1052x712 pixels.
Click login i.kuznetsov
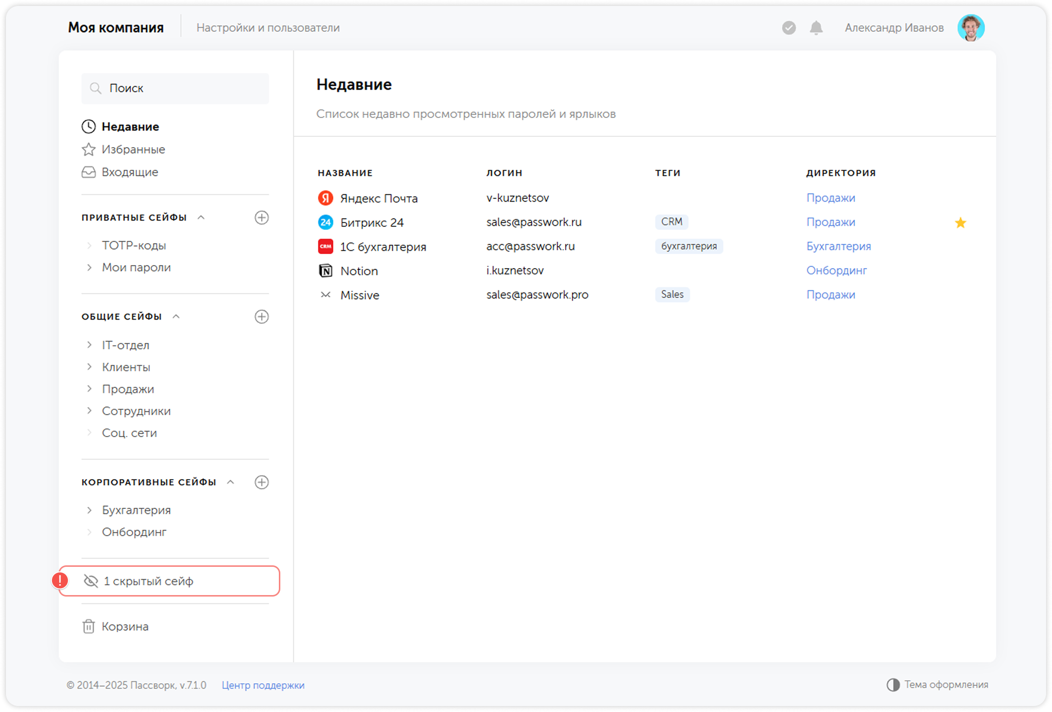(515, 271)
